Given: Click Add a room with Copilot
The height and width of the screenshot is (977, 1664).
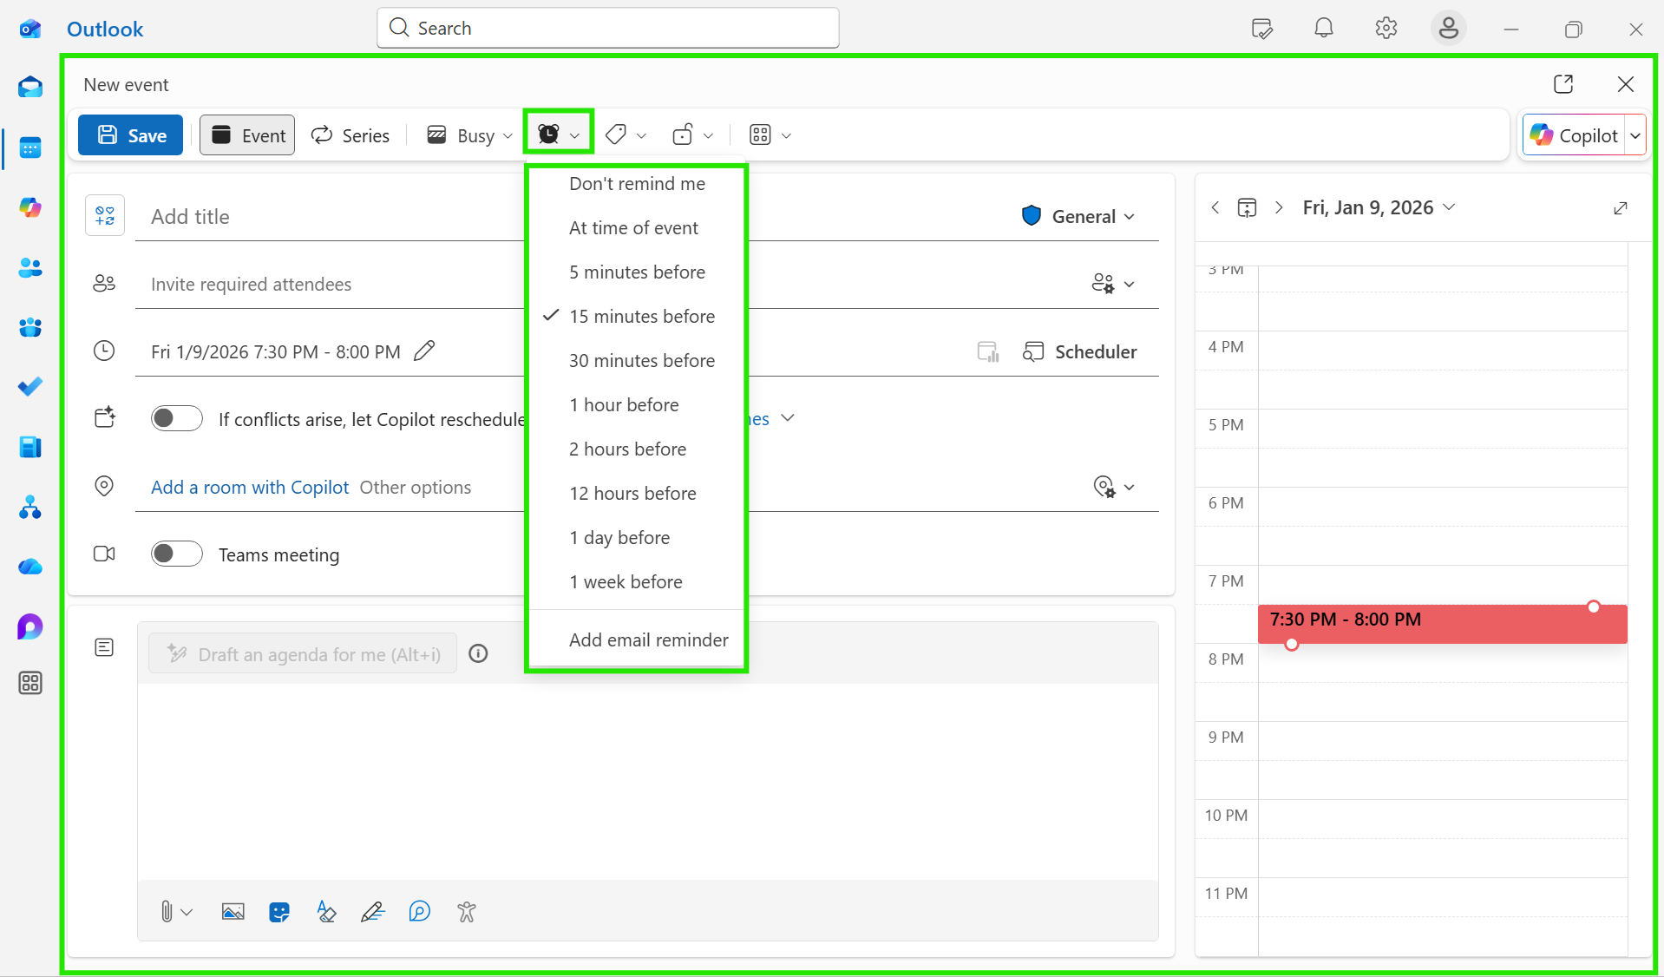Looking at the screenshot, I should (x=250, y=488).
